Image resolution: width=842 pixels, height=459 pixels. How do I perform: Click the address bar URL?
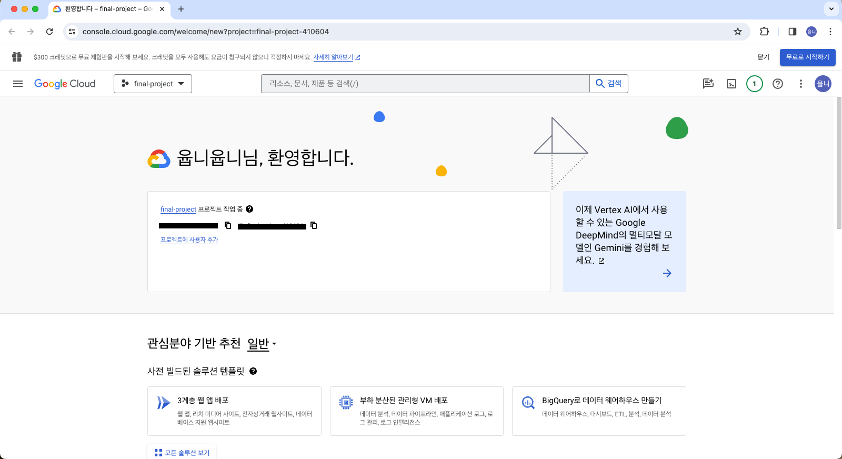pos(206,32)
